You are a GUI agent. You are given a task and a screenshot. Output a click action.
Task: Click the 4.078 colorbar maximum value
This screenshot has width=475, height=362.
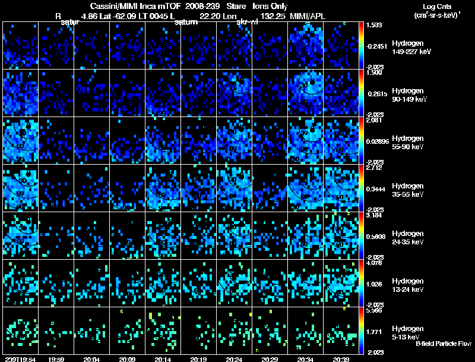[x=374, y=263]
